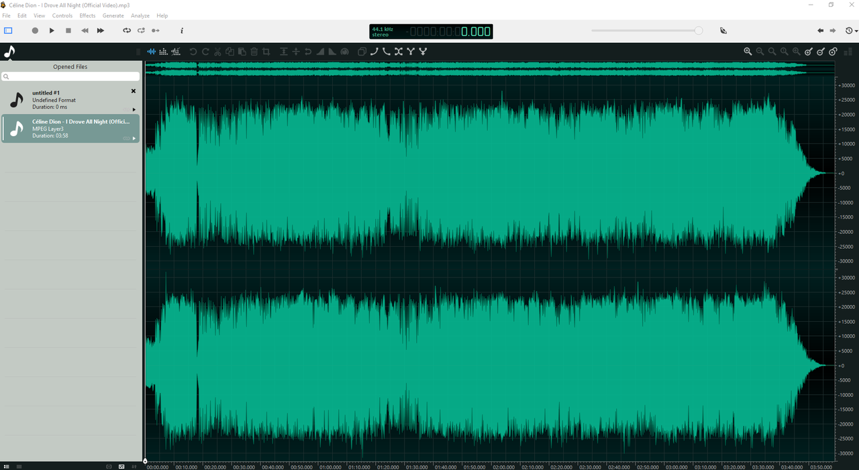Screen dimensions: 859x470
Task: Open the history clock dropdown
Action: tap(851, 30)
